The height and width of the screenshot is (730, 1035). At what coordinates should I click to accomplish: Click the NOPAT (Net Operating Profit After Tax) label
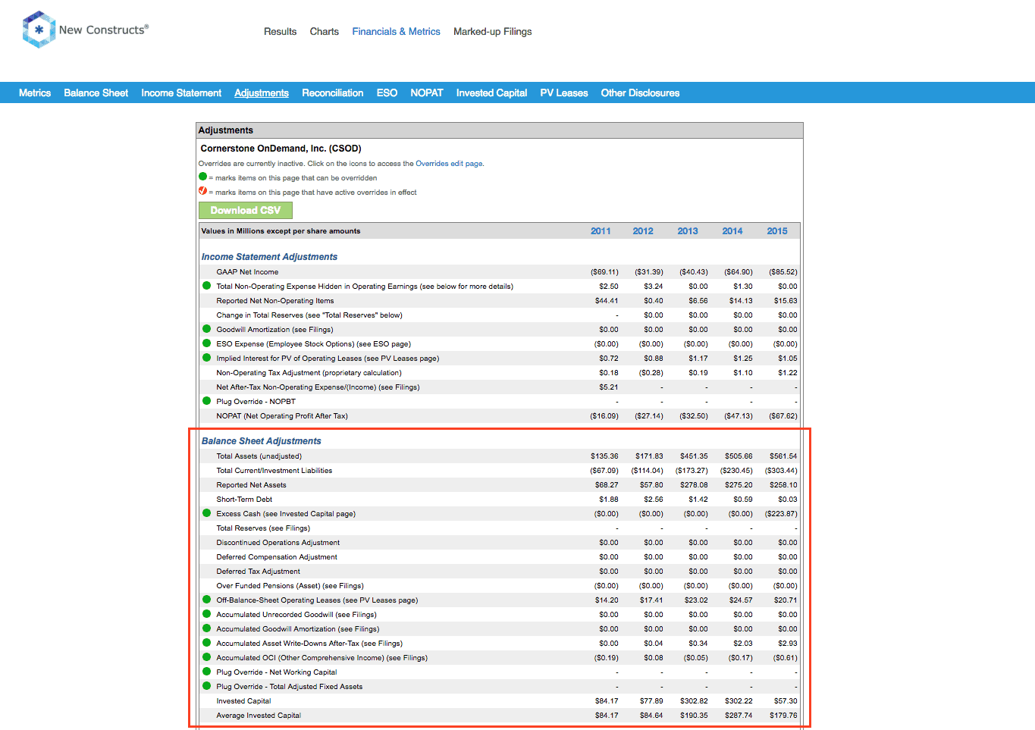pos(282,416)
